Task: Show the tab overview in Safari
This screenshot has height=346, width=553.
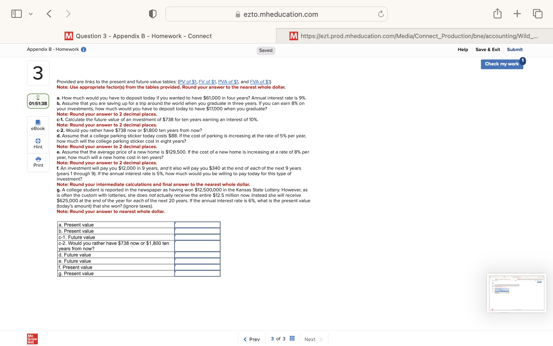Action: 538,14
